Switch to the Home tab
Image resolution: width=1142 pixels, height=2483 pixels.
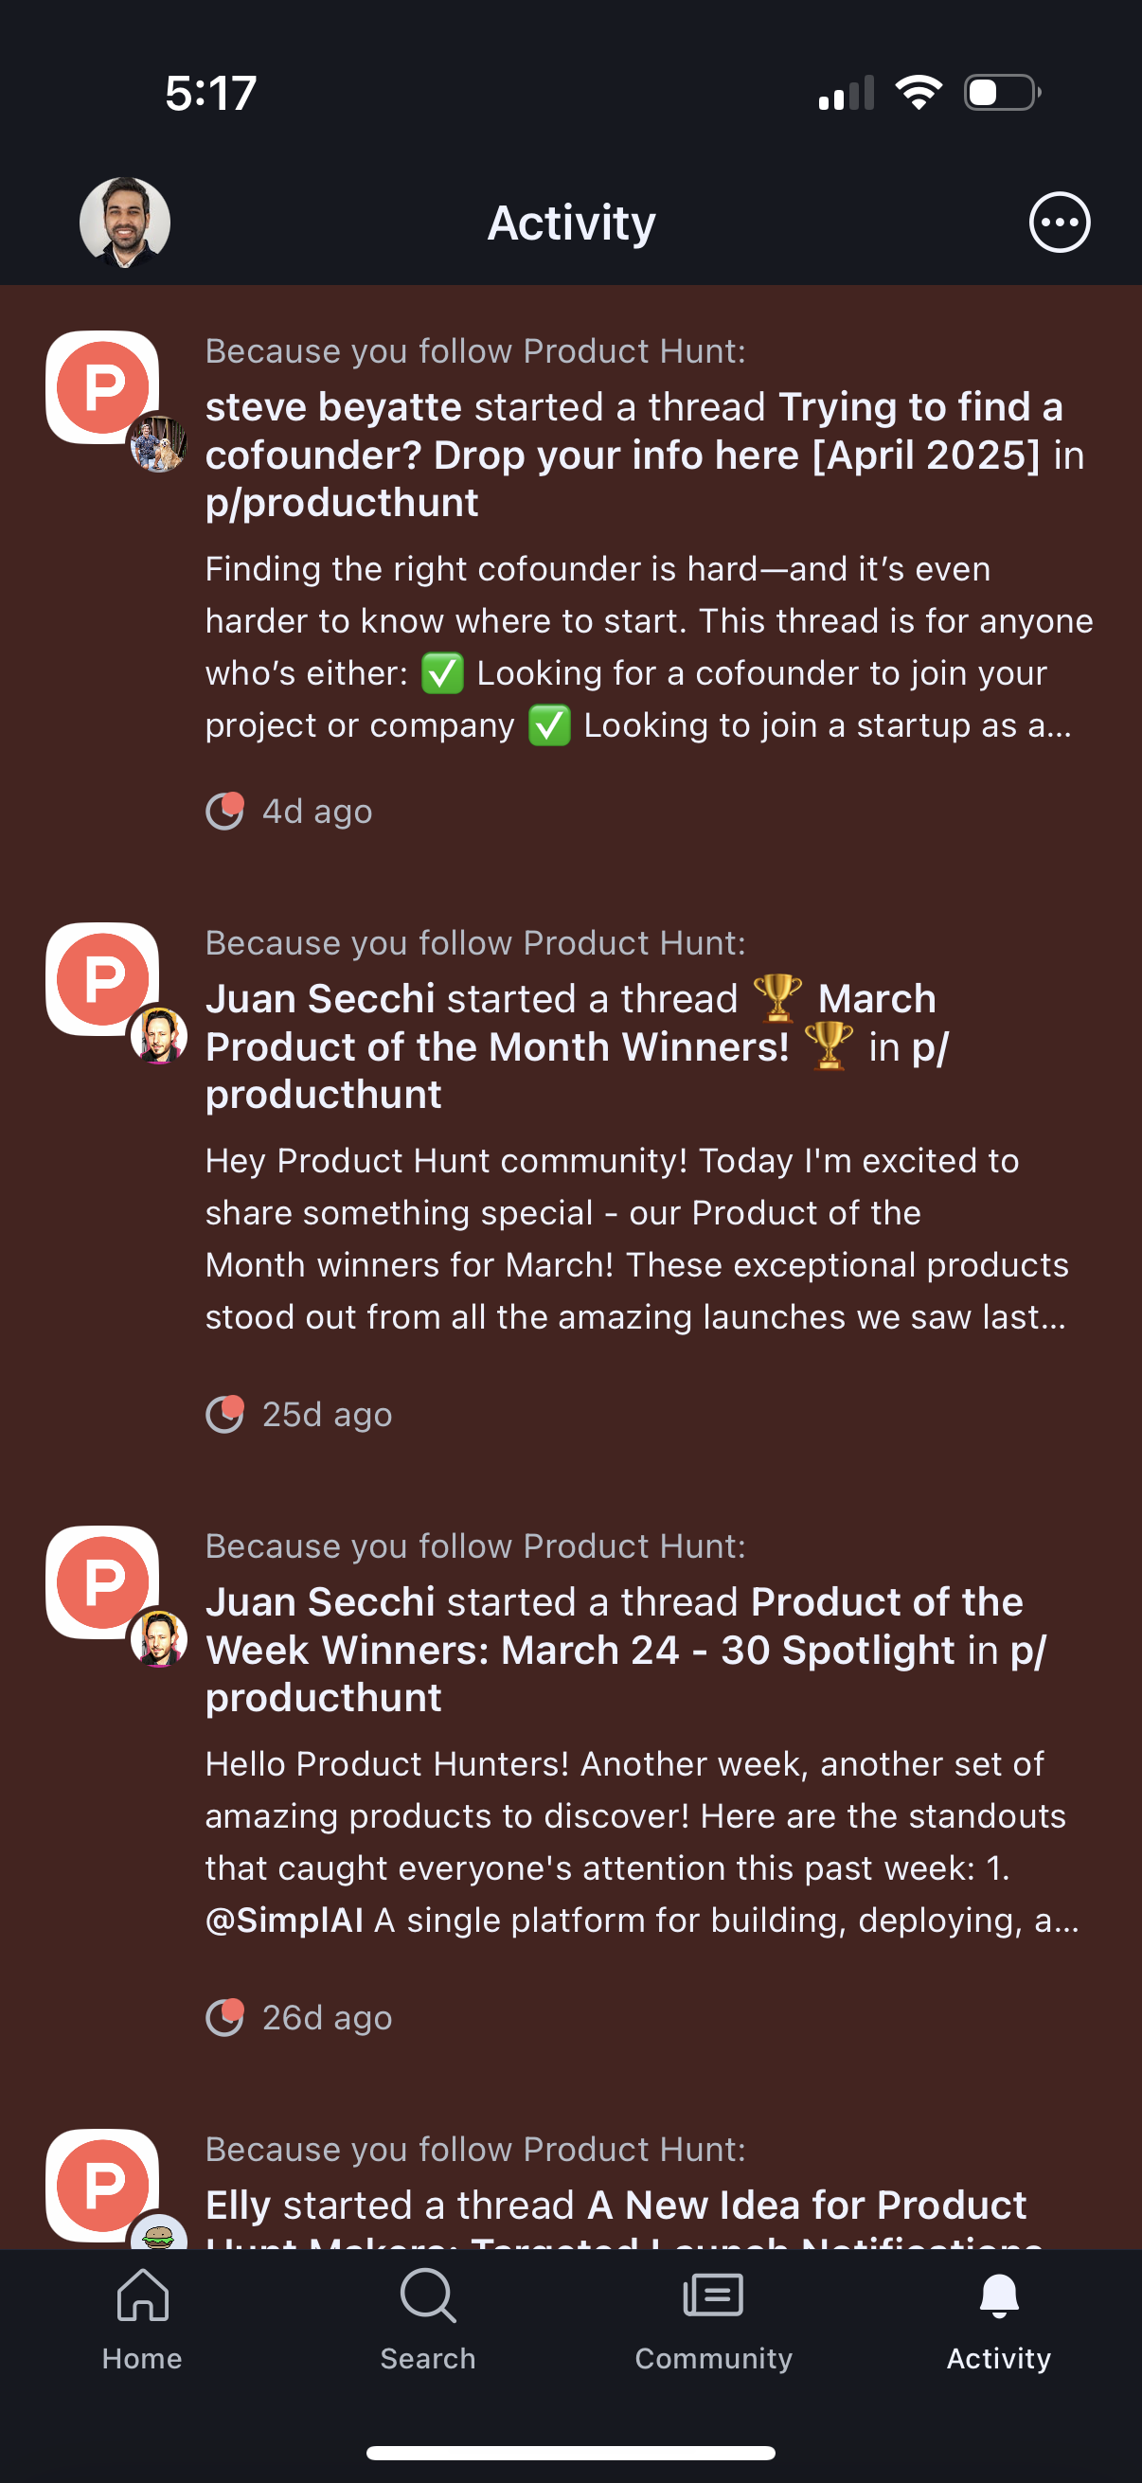[x=141, y=2323]
